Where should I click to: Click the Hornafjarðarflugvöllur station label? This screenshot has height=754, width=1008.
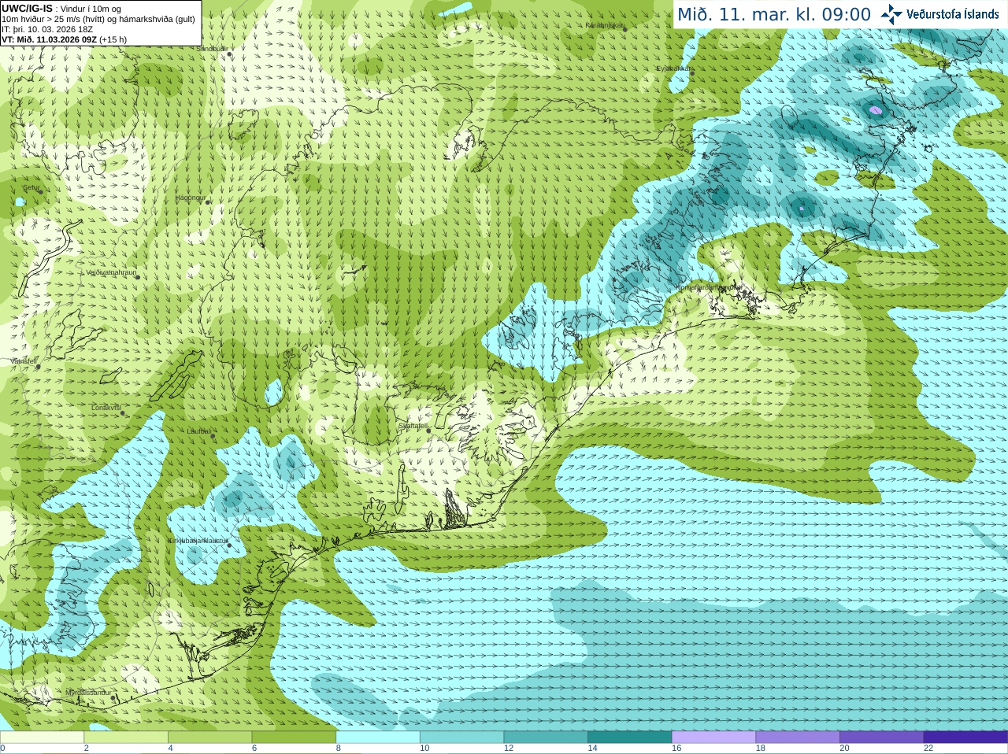[x=709, y=287]
